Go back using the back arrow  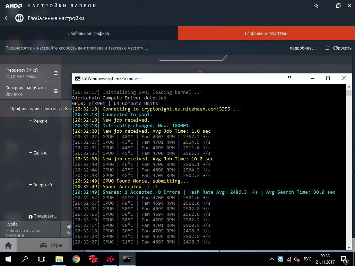click(6, 18)
